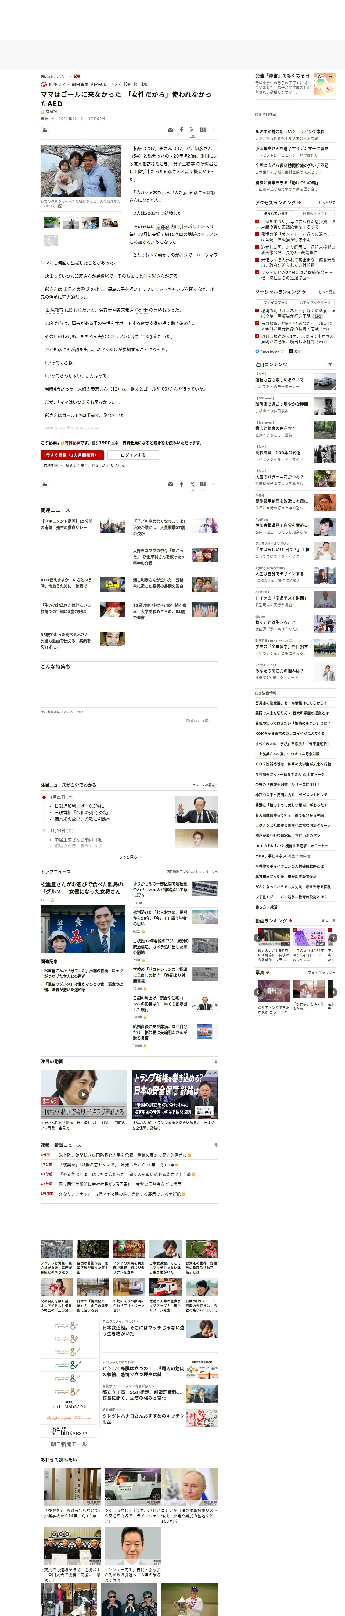Open the 朝日新聞モール link
The height and width of the screenshot is (1616, 345).
click(69, 1444)
